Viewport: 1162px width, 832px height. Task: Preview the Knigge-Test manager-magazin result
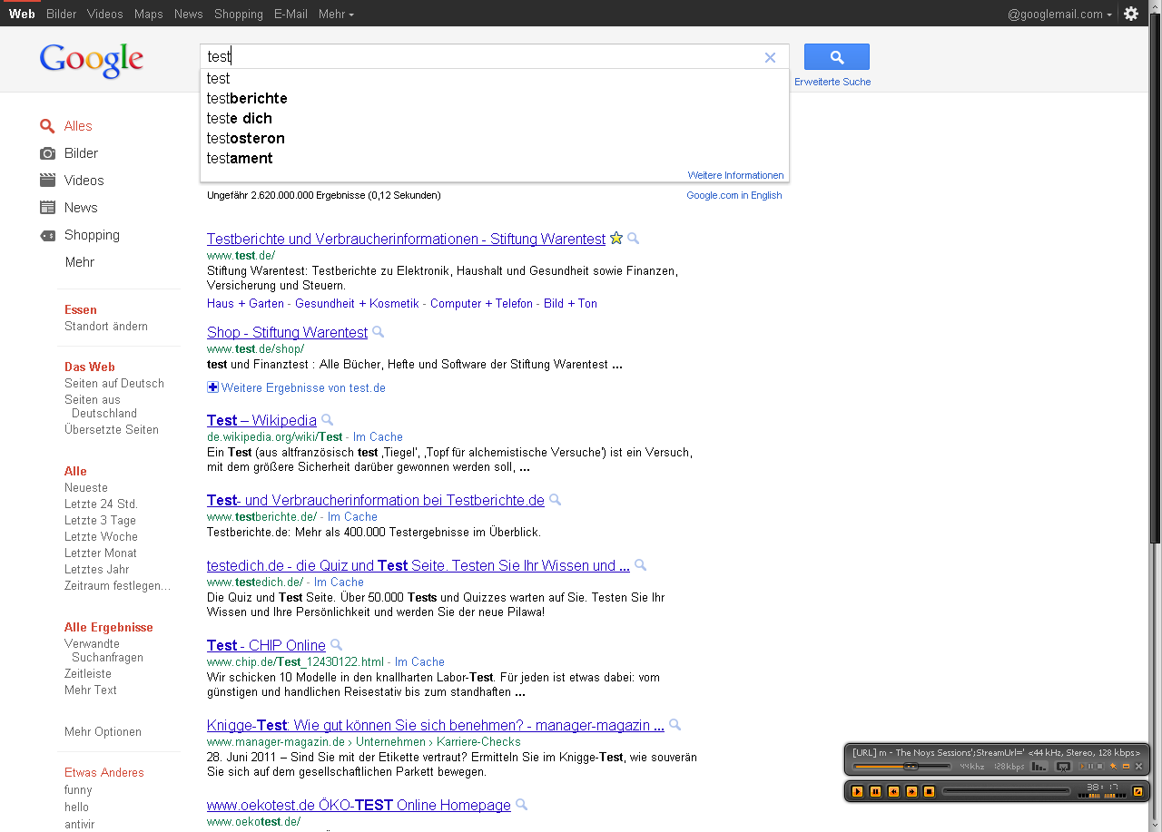(x=675, y=725)
